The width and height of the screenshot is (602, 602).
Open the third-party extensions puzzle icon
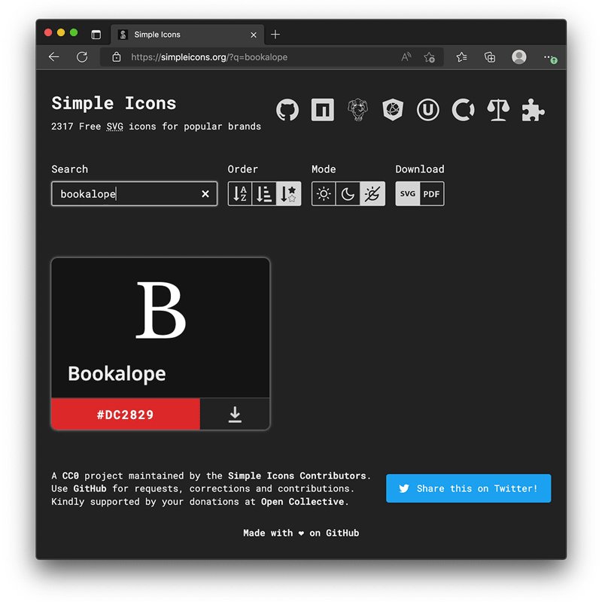coord(534,110)
